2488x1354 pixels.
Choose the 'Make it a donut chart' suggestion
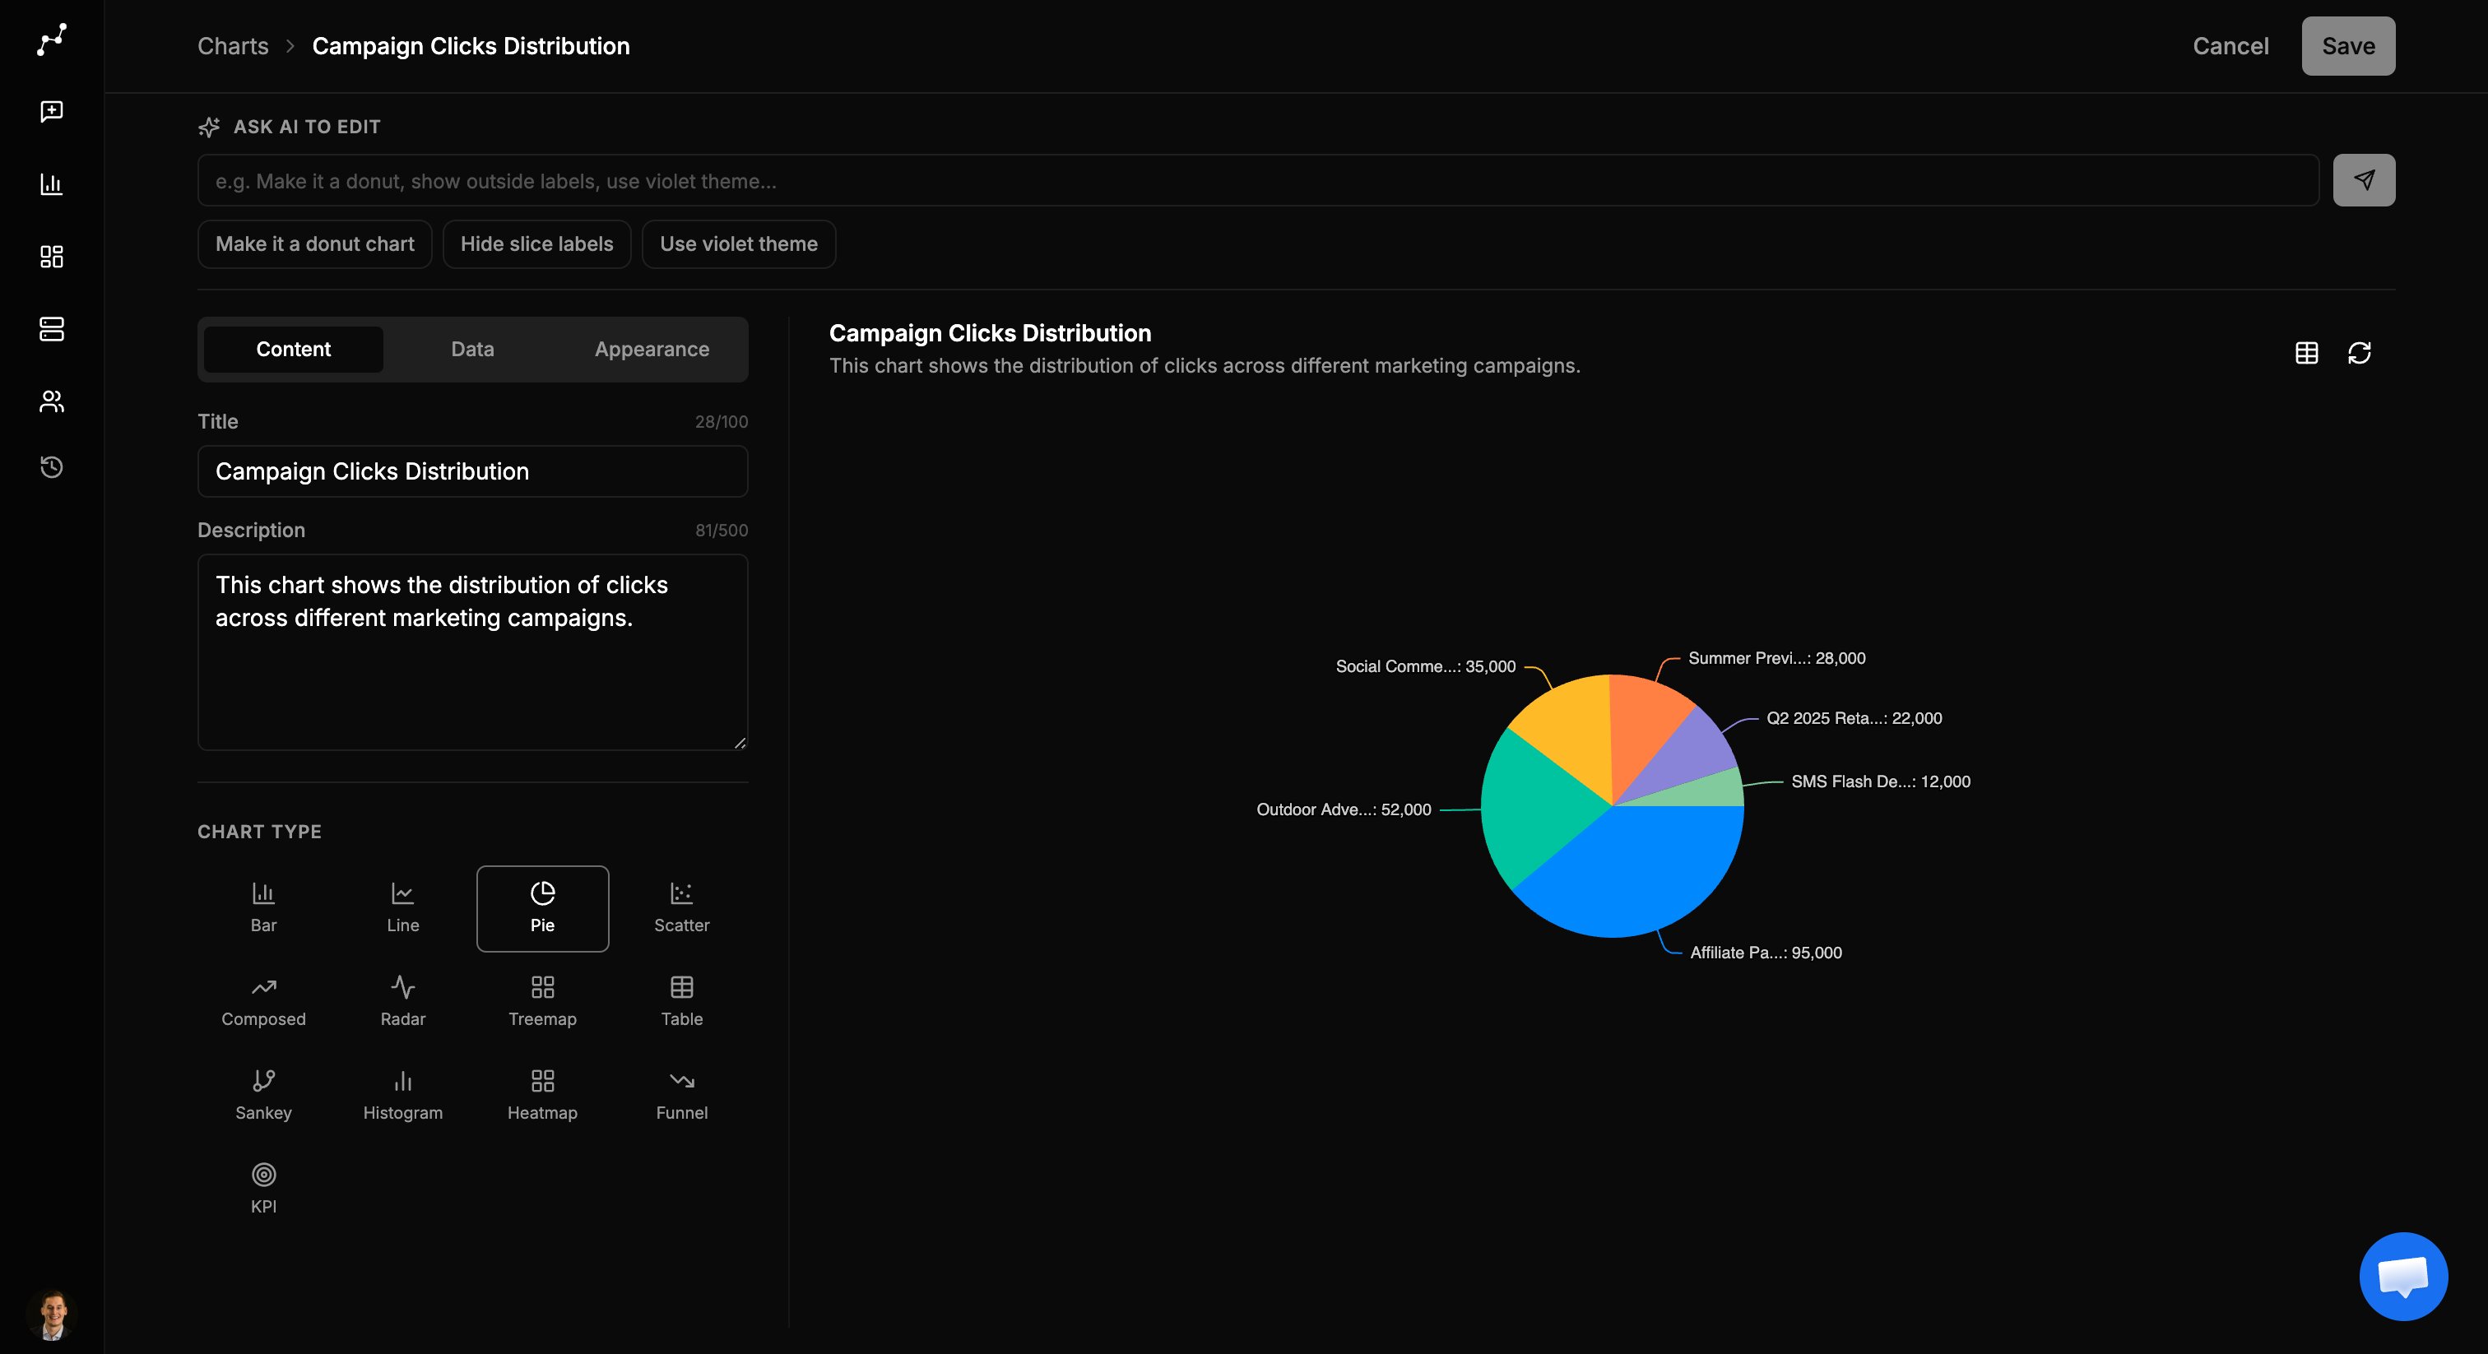click(x=315, y=243)
